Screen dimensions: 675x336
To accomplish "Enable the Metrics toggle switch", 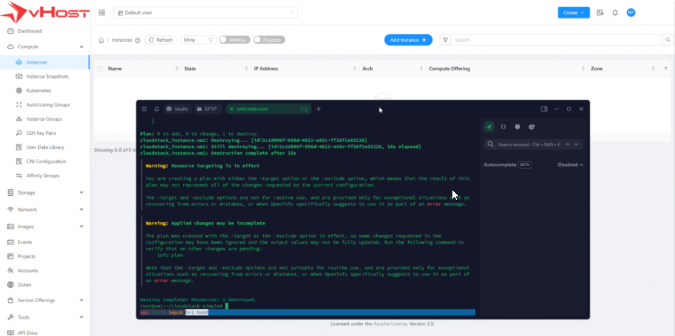I will [234, 40].
